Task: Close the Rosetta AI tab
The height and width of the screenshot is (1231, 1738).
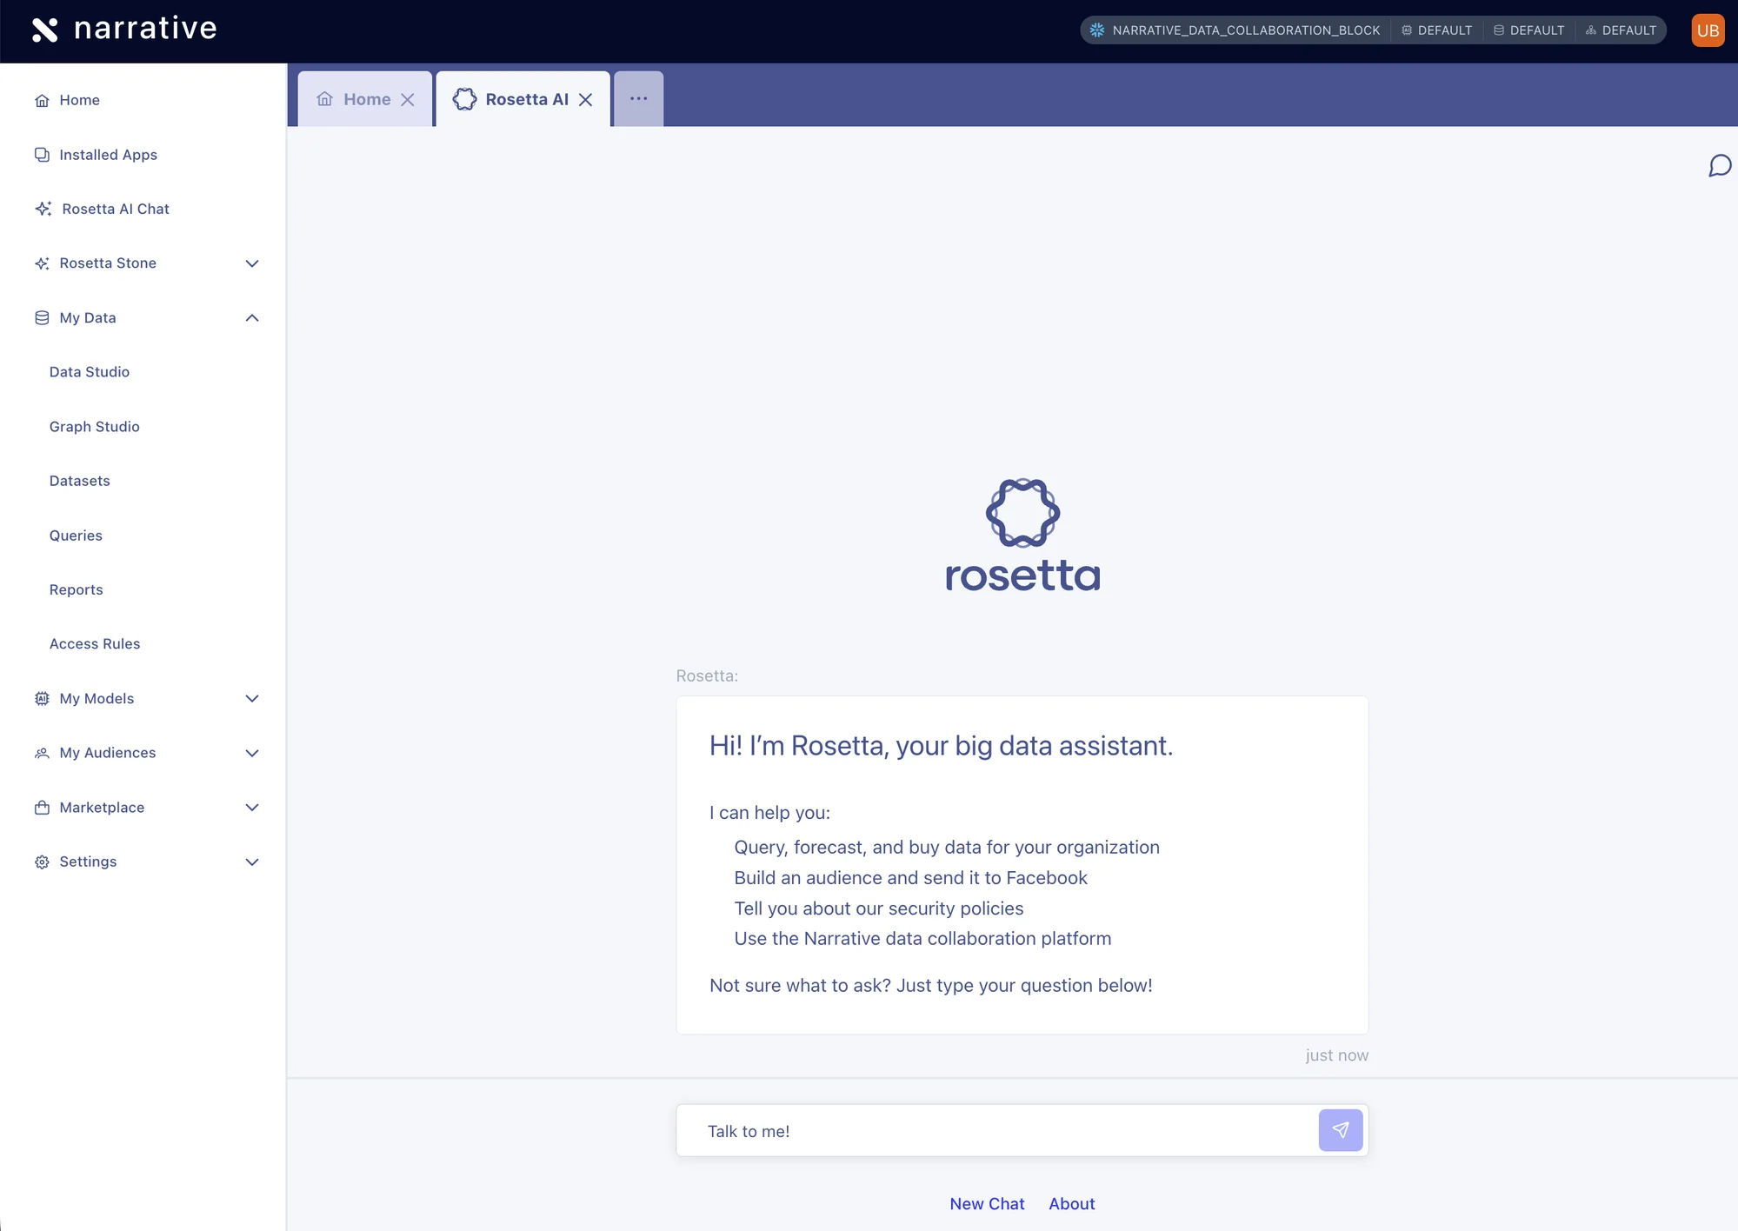Action: pos(586,100)
